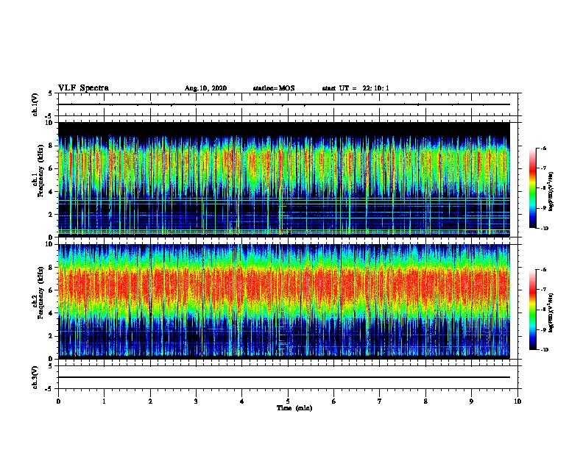Click the ch.1 voltage waveform trace
The image size is (583, 450).
(284, 104)
